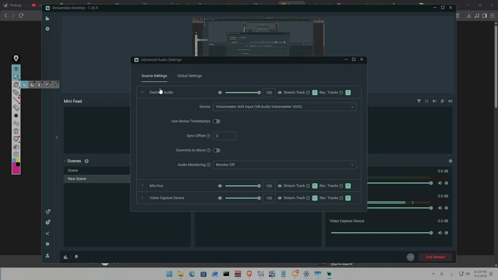Toggle Downmix to Mono switch
Image resolution: width=498 pixels, height=280 pixels.
click(x=216, y=150)
